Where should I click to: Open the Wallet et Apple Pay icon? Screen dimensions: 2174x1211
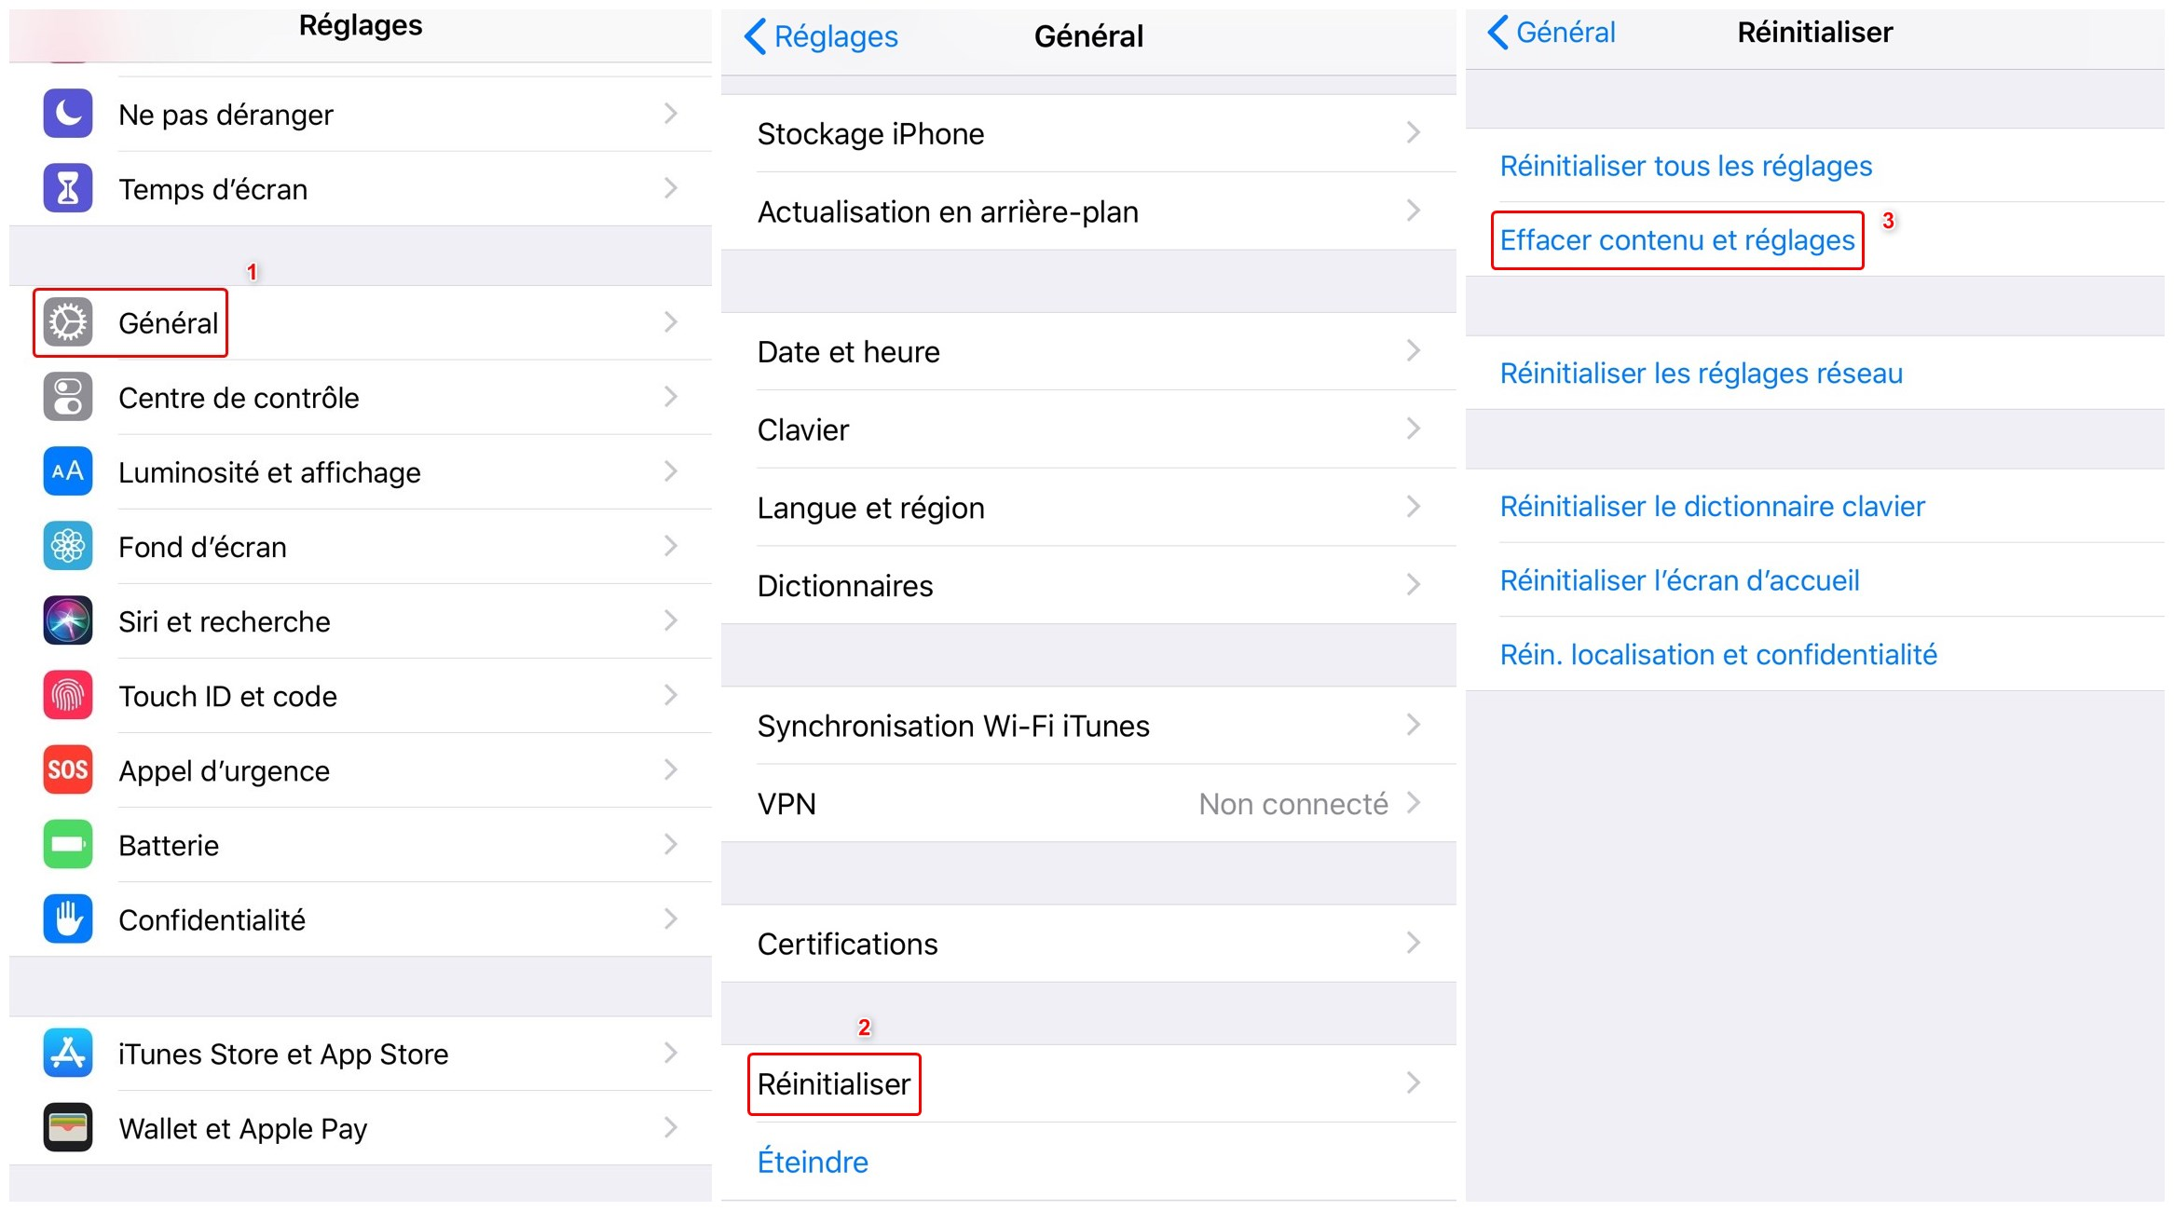tap(68, 1127)
